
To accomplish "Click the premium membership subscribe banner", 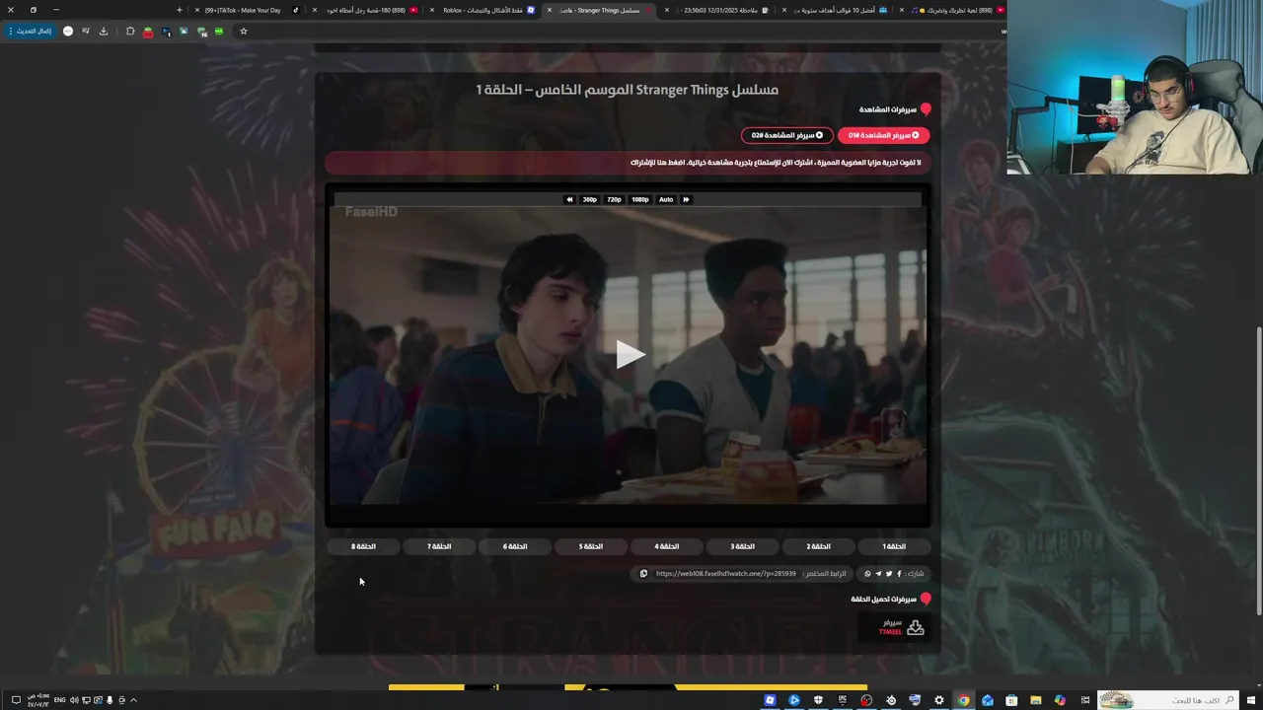I will point(628,163).
